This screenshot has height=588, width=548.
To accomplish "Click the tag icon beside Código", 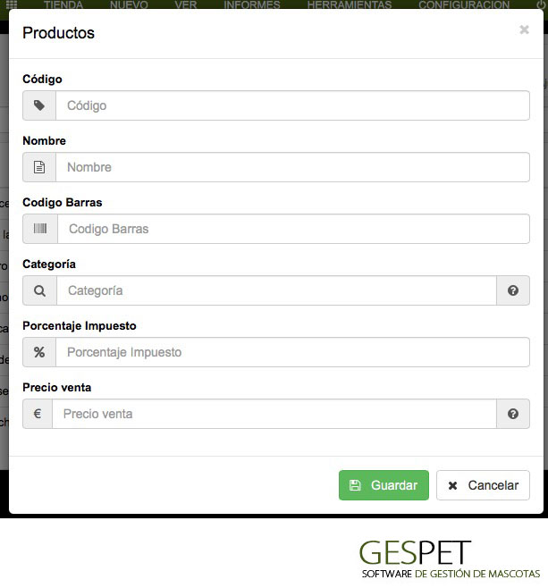I will tap(39, 105).
